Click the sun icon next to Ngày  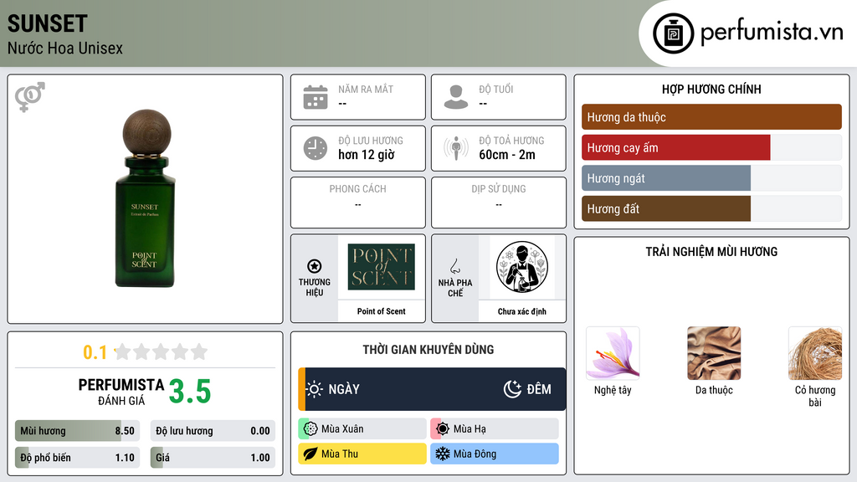pyautogui.click(x=315, y=389)
